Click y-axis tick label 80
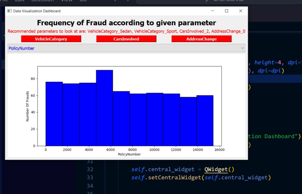 click(33, 79)
